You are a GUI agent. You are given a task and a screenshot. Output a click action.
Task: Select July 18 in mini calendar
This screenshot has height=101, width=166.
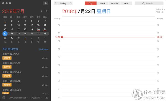point(25,29)
